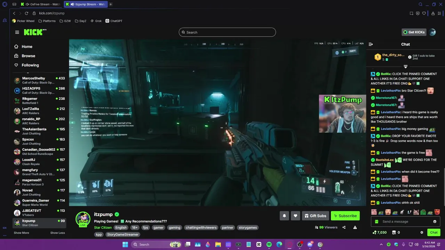Image resolution: width=445 pixels, height=250 pixels.
Task: Reload the browser page
Action: [26, 13]
